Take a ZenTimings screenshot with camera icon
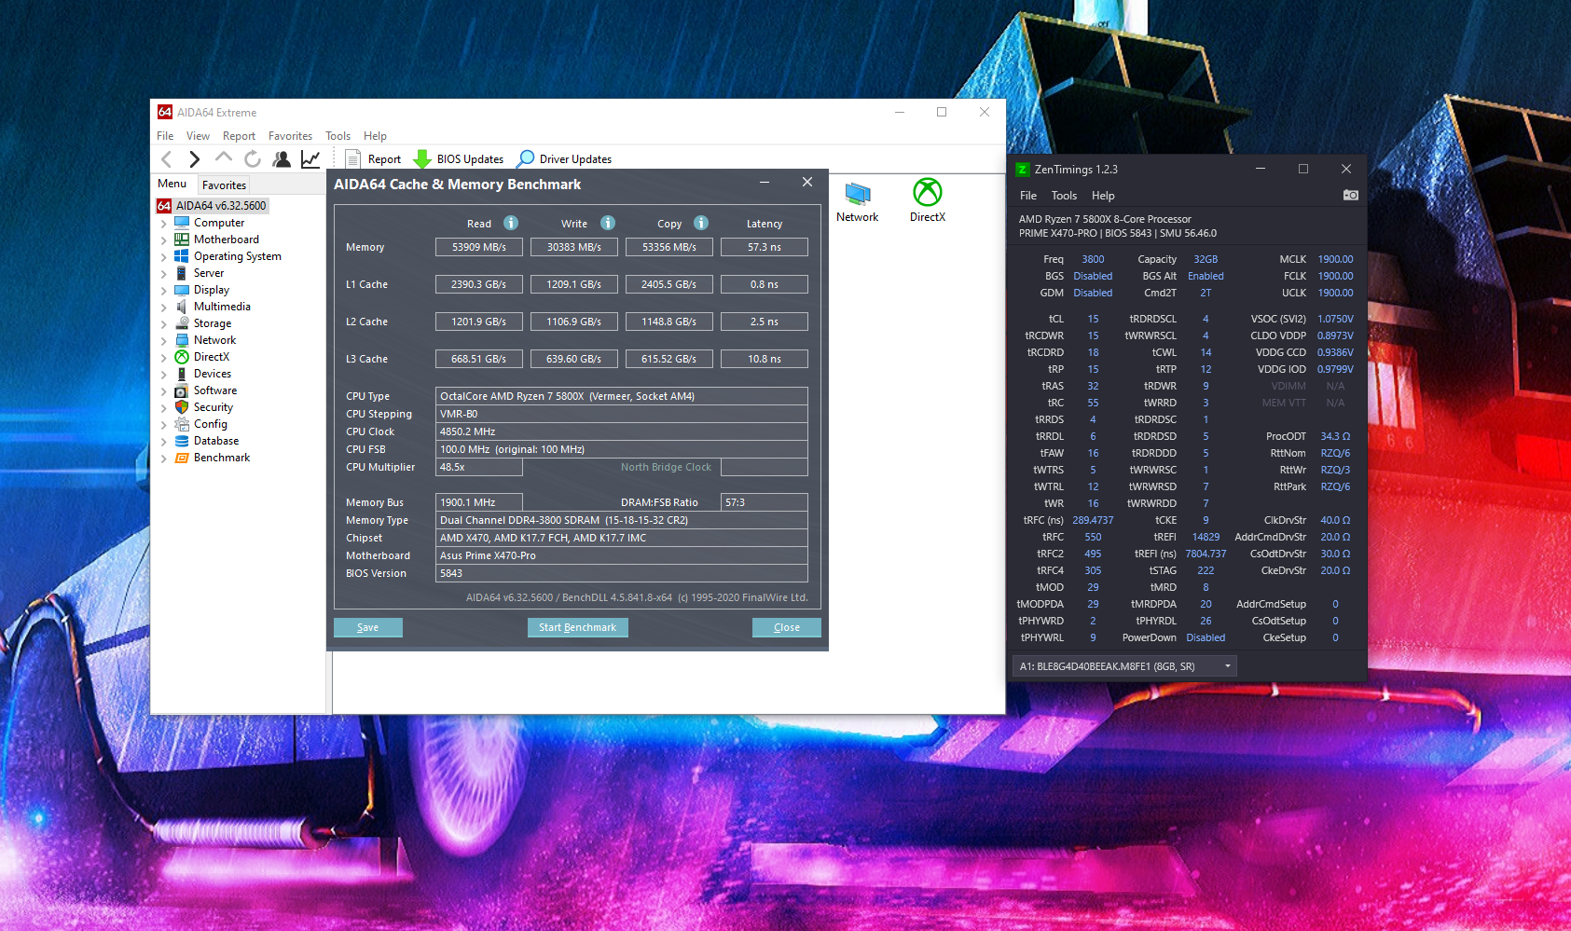This screenshot has width=1571, height=931. [x=1350, y=195]
